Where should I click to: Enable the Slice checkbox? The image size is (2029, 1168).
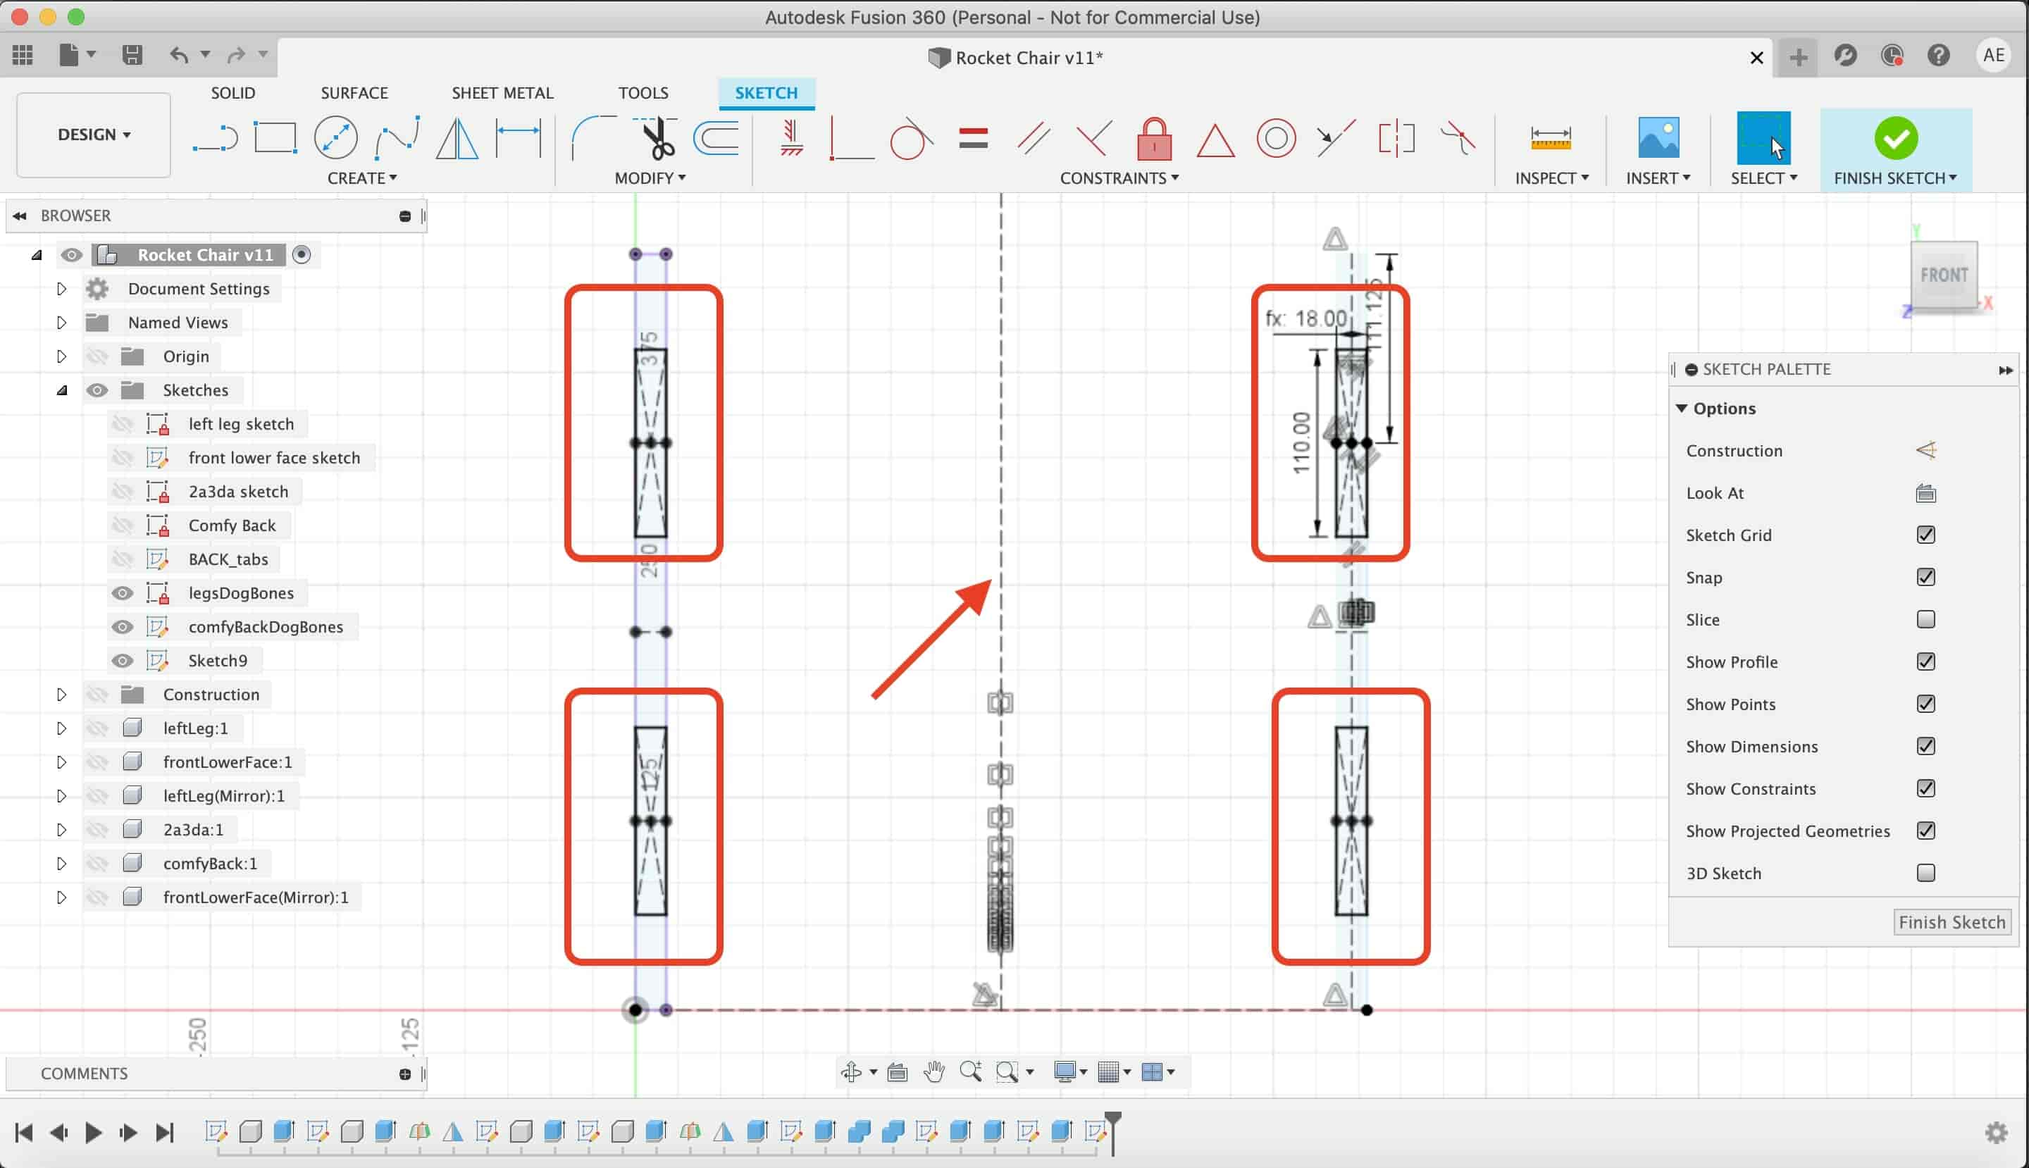(1925, 619)
